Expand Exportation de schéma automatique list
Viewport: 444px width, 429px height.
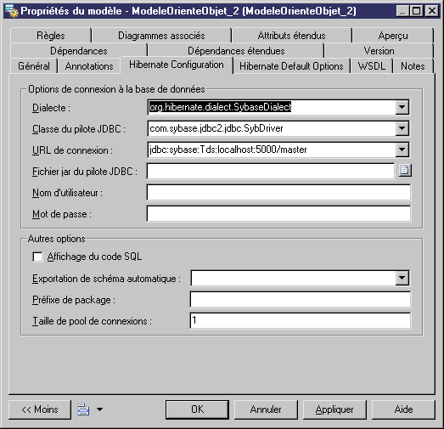(x=402, y=278)
